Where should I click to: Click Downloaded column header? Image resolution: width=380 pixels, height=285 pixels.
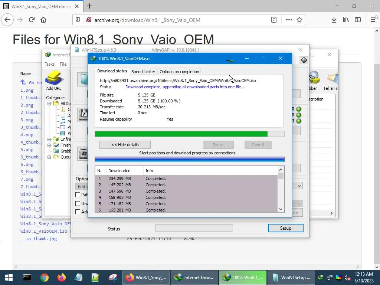pos(125,171)
